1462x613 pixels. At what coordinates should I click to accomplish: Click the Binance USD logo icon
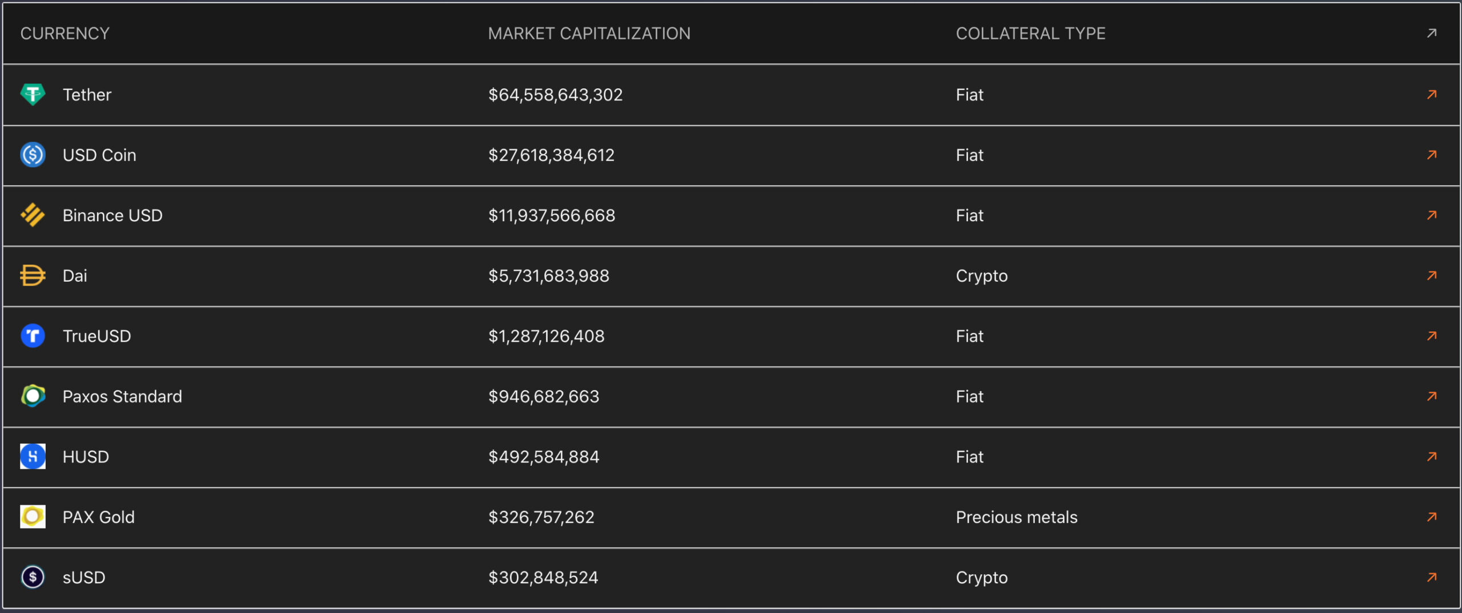coord(33,215)
